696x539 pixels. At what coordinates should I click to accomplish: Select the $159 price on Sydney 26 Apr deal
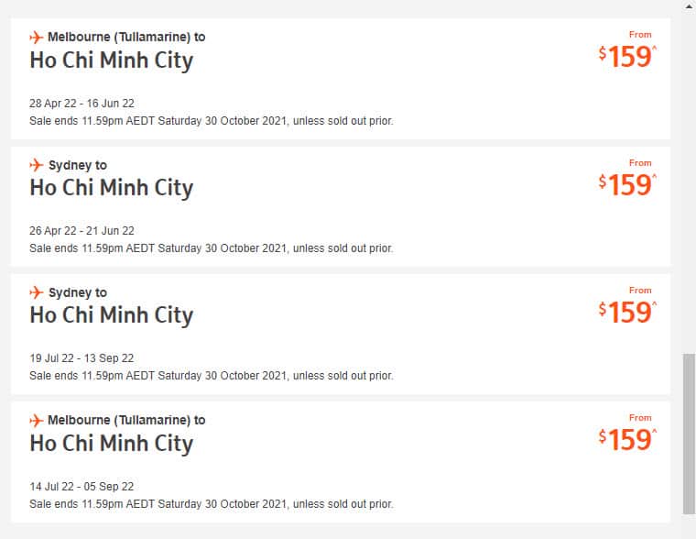point(628,184)
